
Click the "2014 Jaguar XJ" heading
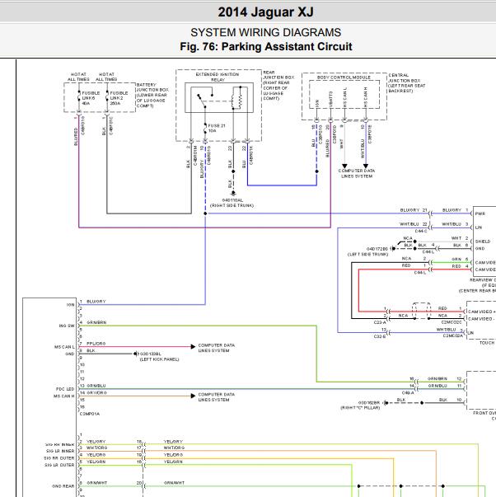[265, 12]
